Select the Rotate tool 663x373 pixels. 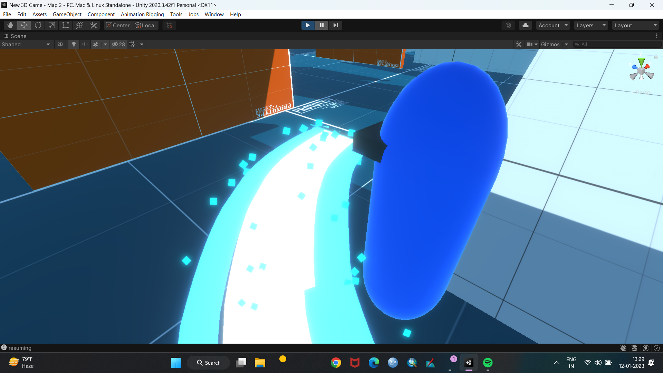38,25
